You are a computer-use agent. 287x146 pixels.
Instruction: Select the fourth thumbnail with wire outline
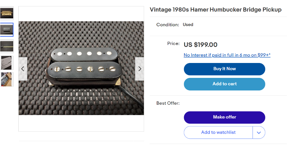(x=7, y=63)
